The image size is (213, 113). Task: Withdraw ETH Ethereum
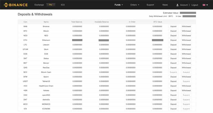[x=186, y=40]
